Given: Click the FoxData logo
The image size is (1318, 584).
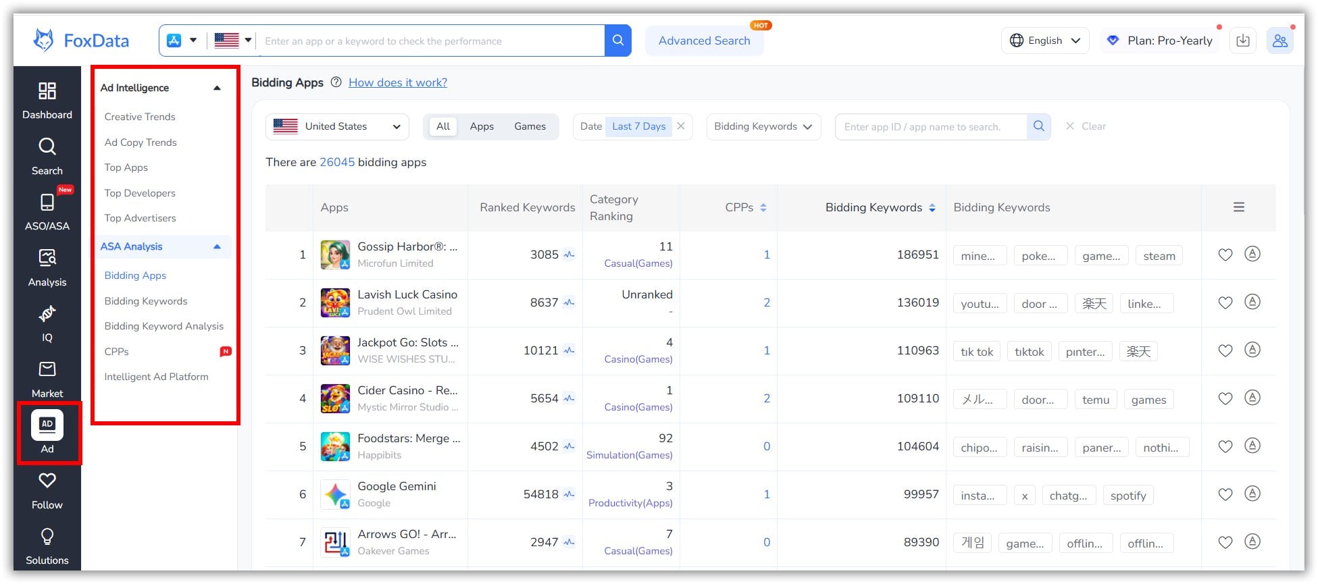Looking at the screenshot, I should point(80,41).
